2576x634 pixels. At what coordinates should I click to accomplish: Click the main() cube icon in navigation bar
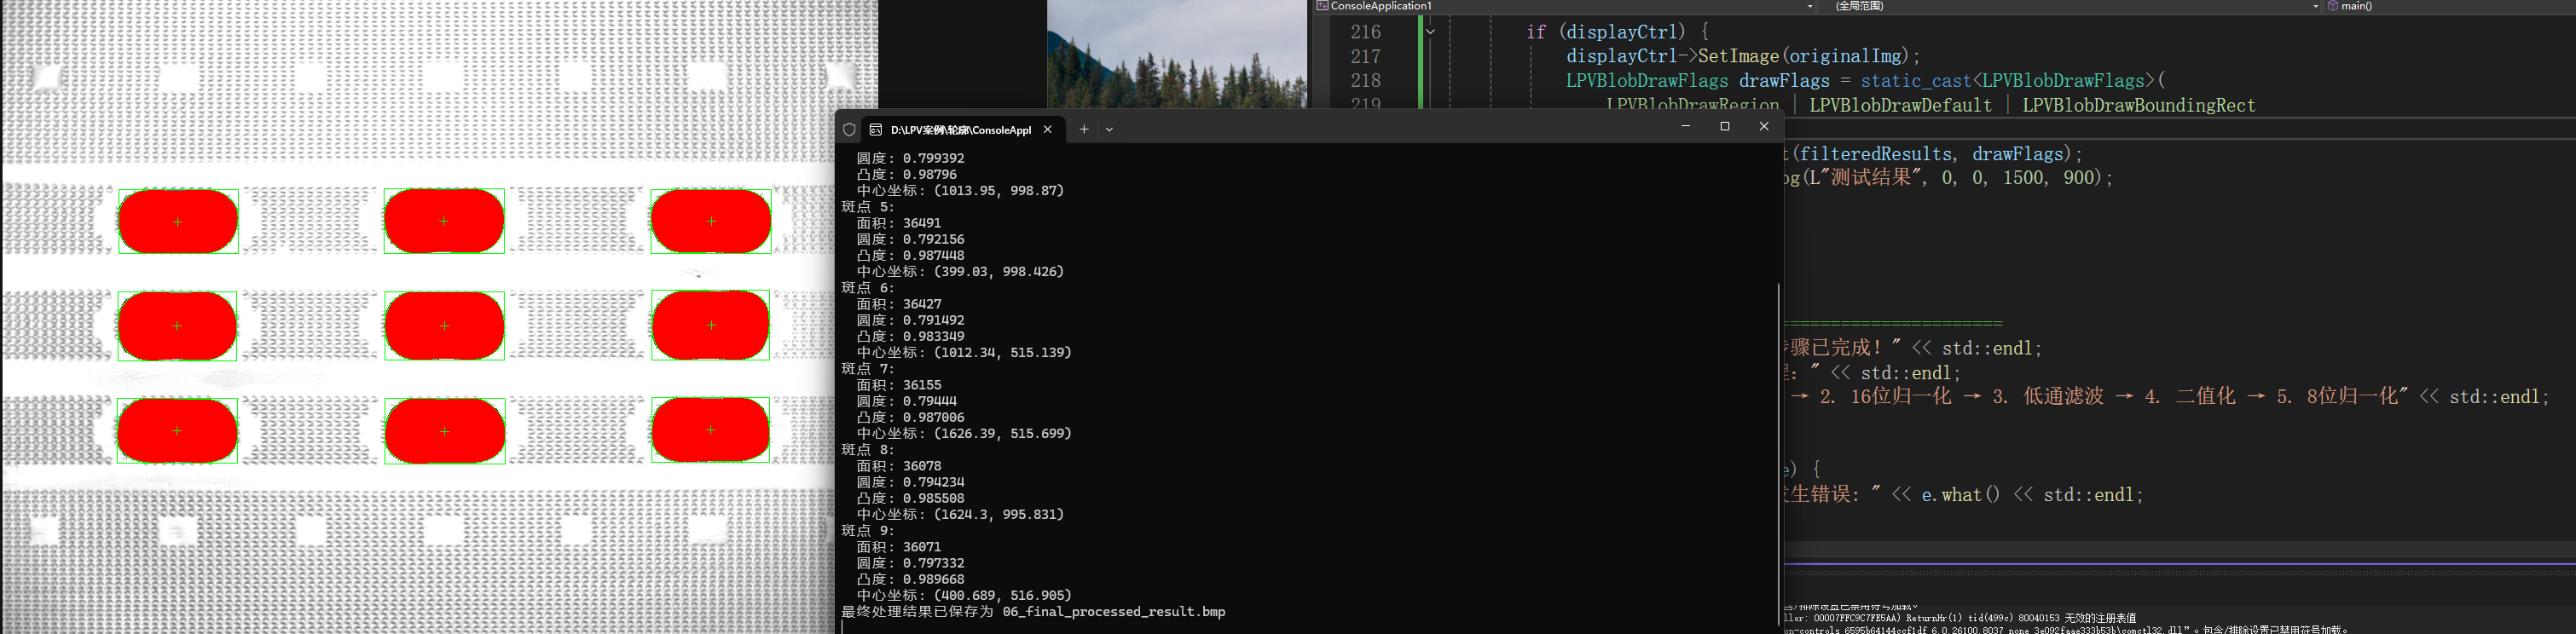pyautogui.click(x=2332, y=6)
